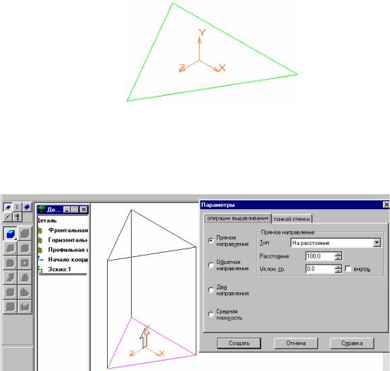Screen dimensions: 390x371
Task: Switch to the blue diamond toolbar page
Action: pos(27,207)
